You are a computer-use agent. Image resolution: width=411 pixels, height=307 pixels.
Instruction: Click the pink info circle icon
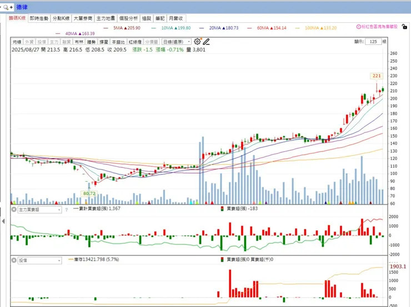tap(358, 27)
